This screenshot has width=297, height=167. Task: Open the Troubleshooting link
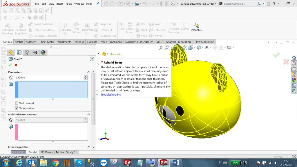[x=111, y=95]
